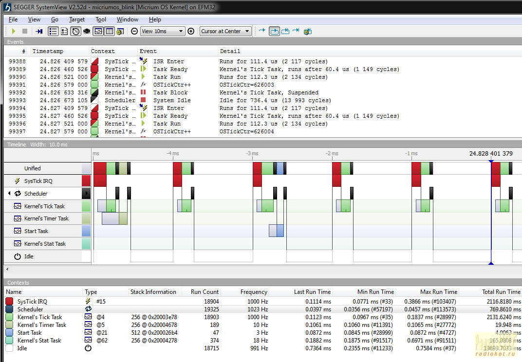Open the File menu
This screenshot has height=362, width=522.
click(13, 19)
